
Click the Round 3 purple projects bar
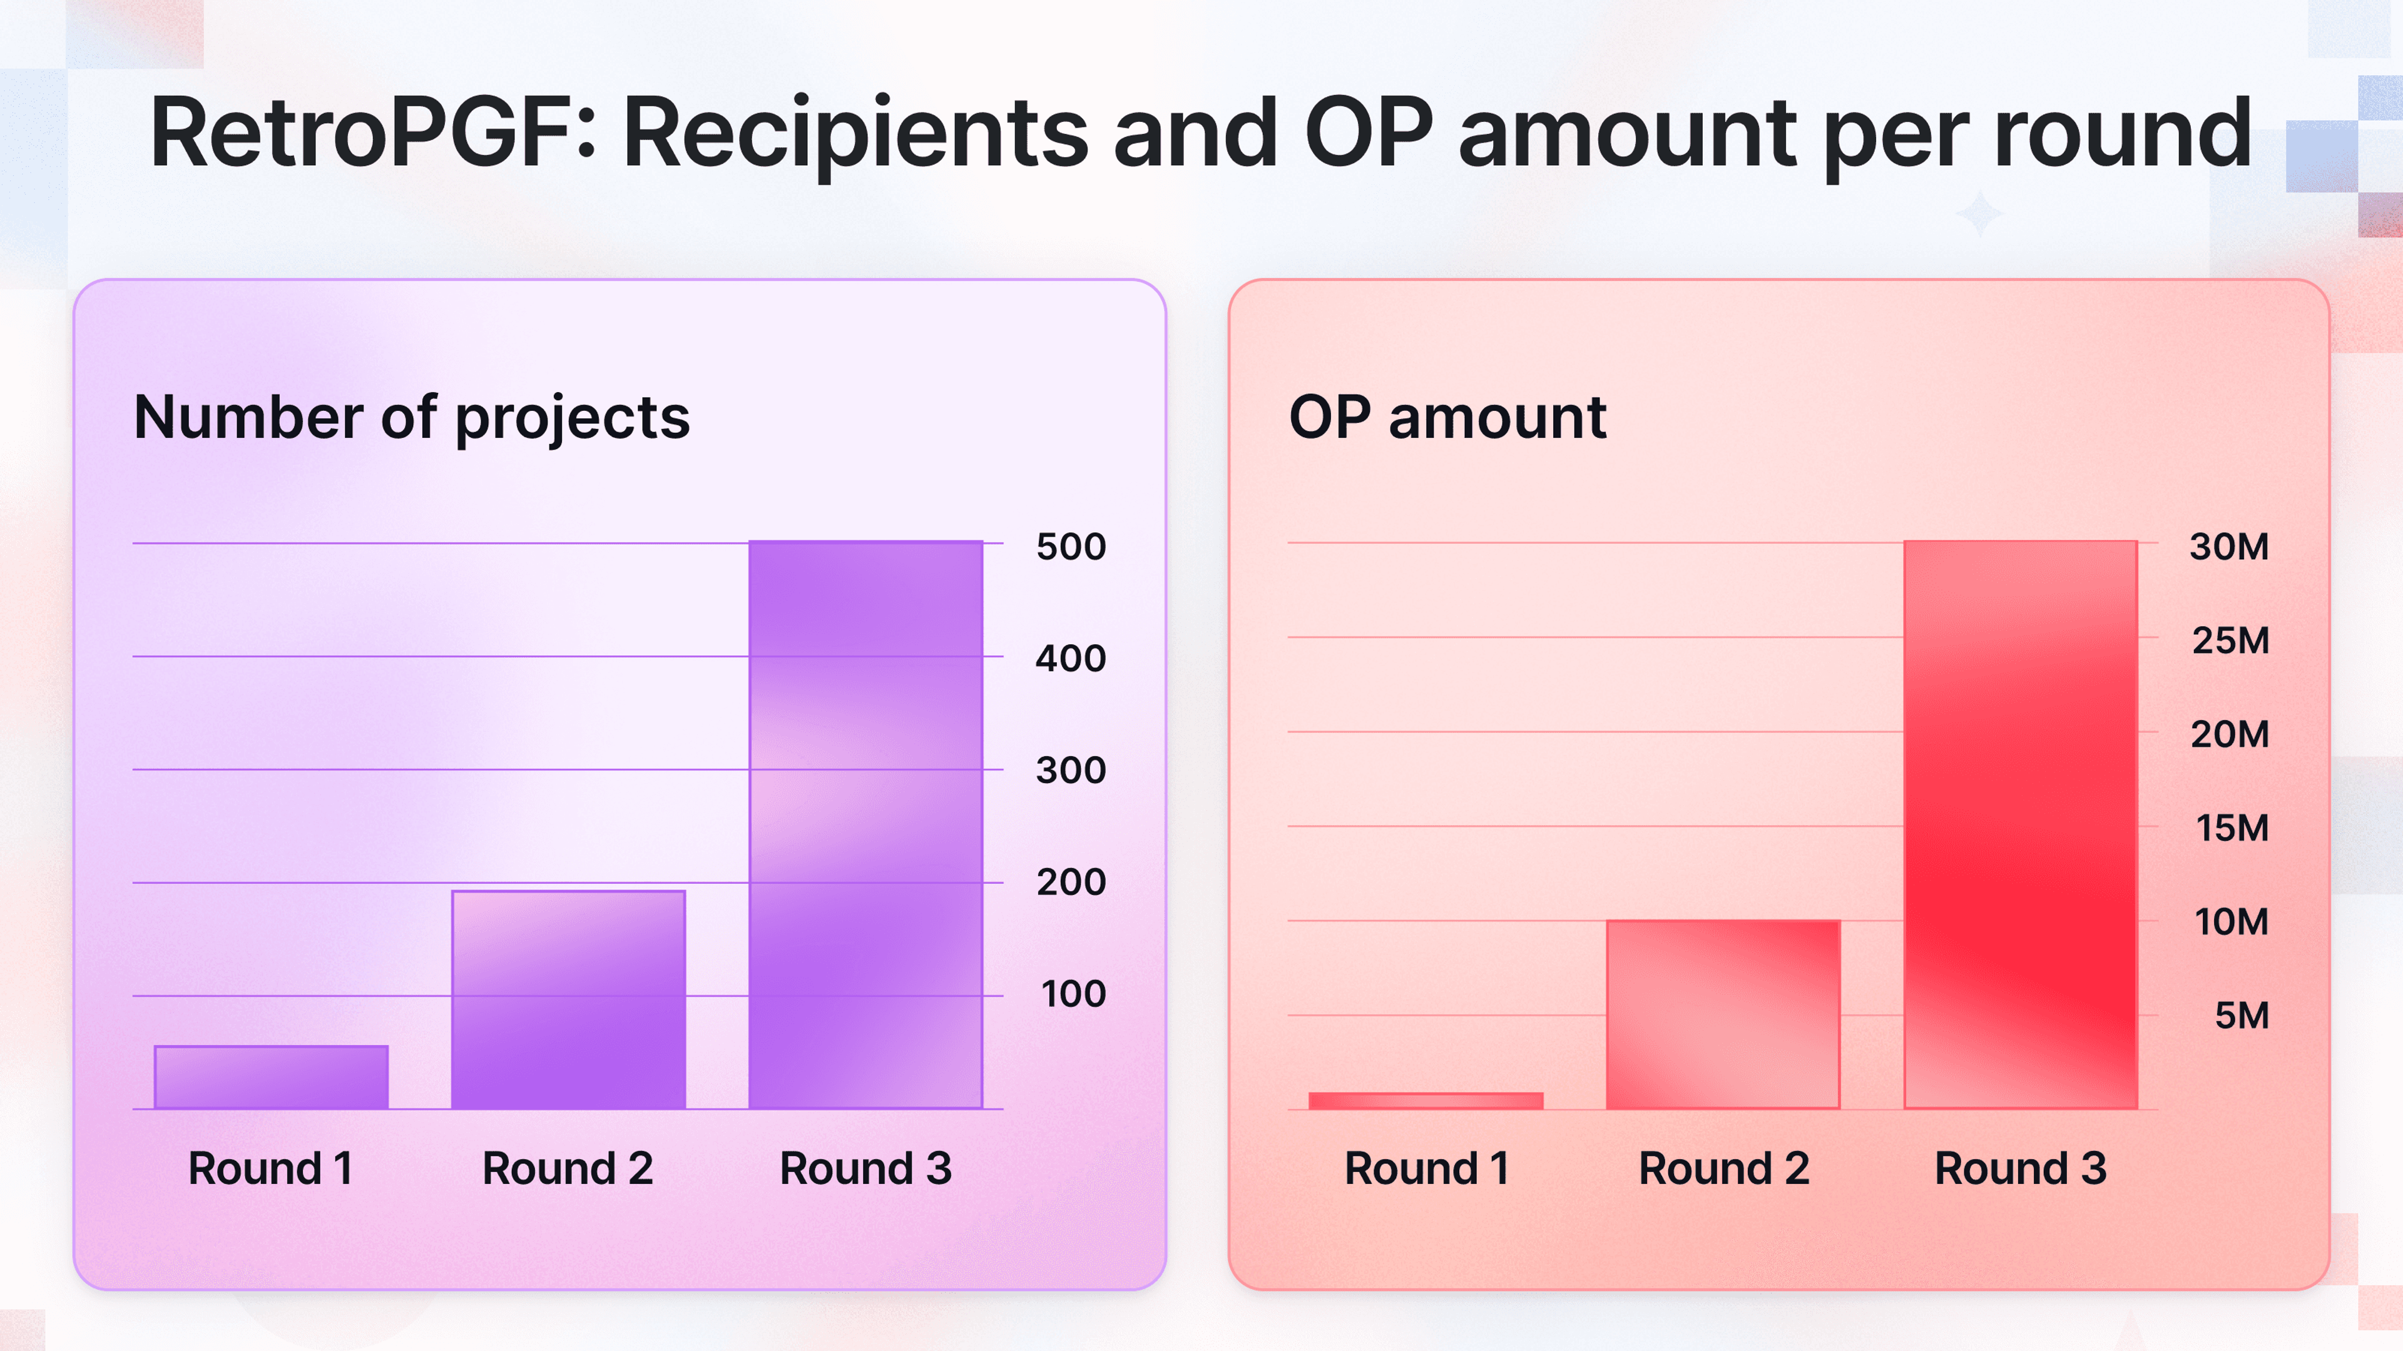click(865, 825)
